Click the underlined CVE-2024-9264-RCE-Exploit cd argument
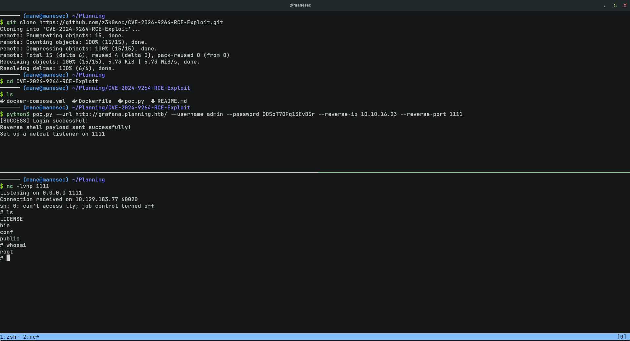 pos(57,81)
